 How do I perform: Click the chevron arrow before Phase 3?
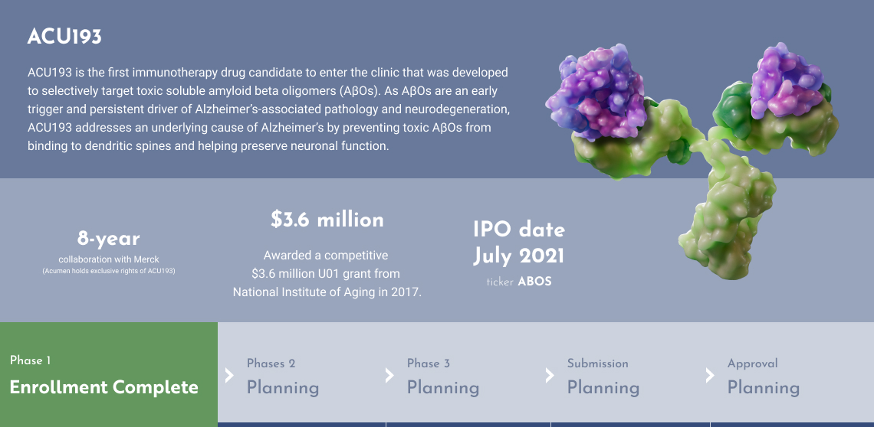pos(389,375)
